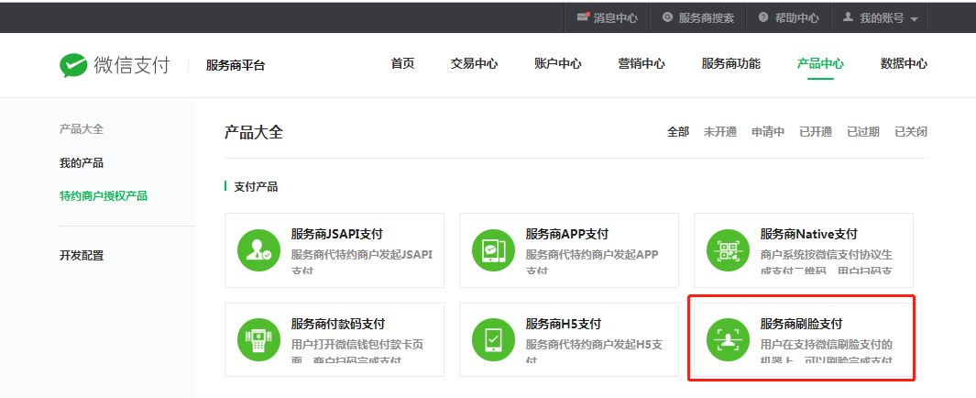Filter products by 全部

(678, 131)
